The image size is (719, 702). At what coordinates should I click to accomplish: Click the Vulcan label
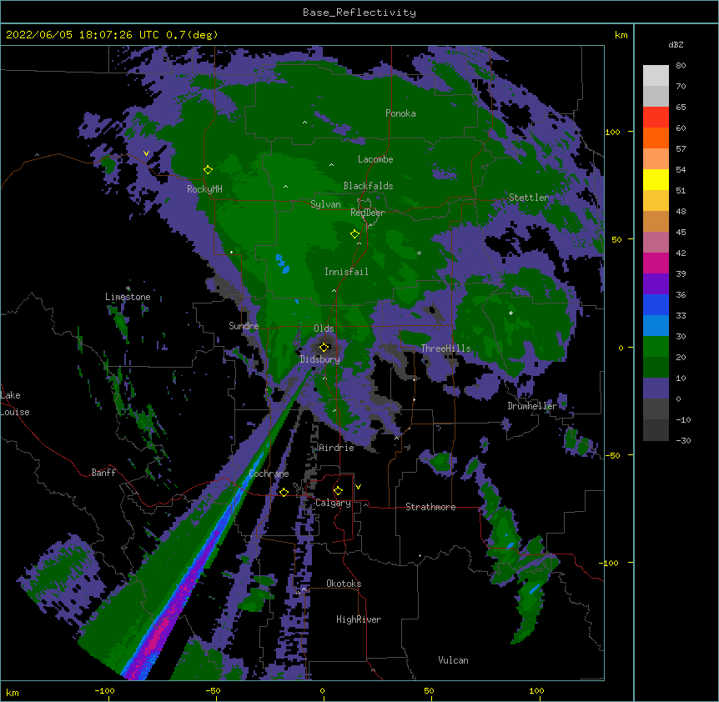point(453,660)
